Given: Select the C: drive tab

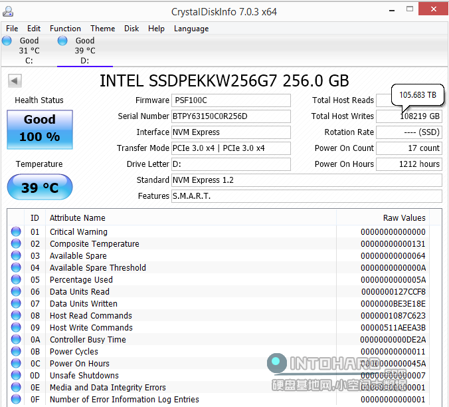Looking at the screenshot, I should pyautogui.click(x=29, y=51).
